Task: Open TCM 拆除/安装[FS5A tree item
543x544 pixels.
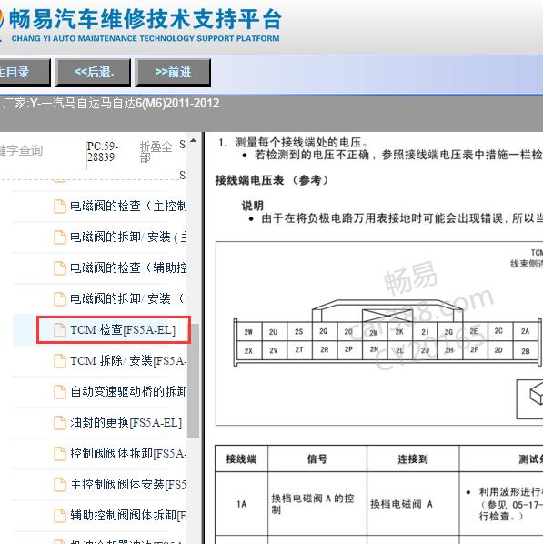Action: (x=127, y=361)
